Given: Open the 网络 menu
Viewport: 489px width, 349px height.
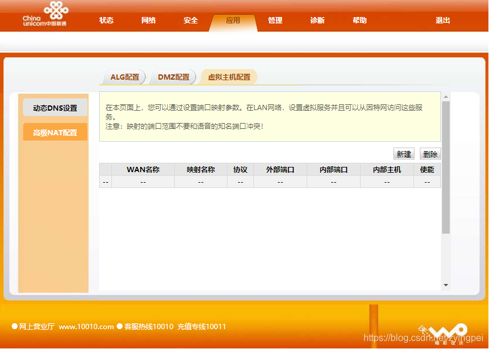Looking at the screenshot, I should pyautogui.click(x=148, y=20).
